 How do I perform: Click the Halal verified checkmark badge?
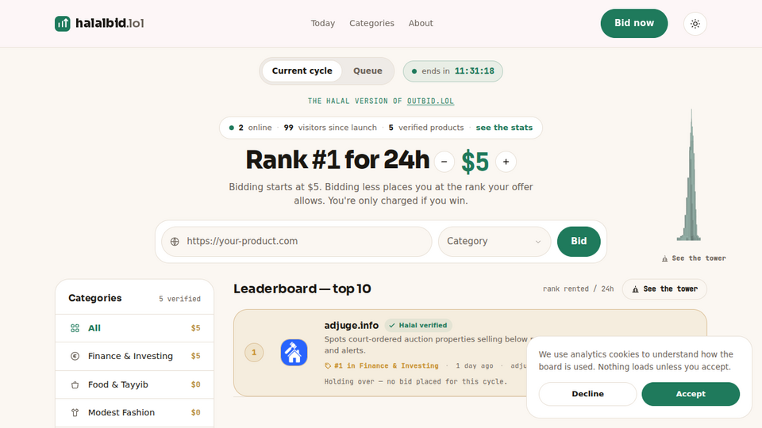coord(418,325)
